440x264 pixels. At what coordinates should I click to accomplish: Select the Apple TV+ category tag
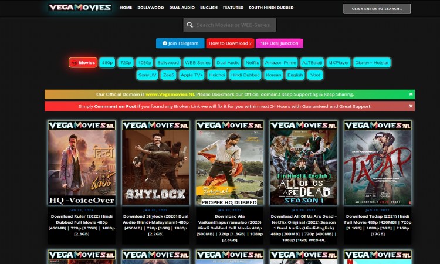coord(192,75)
